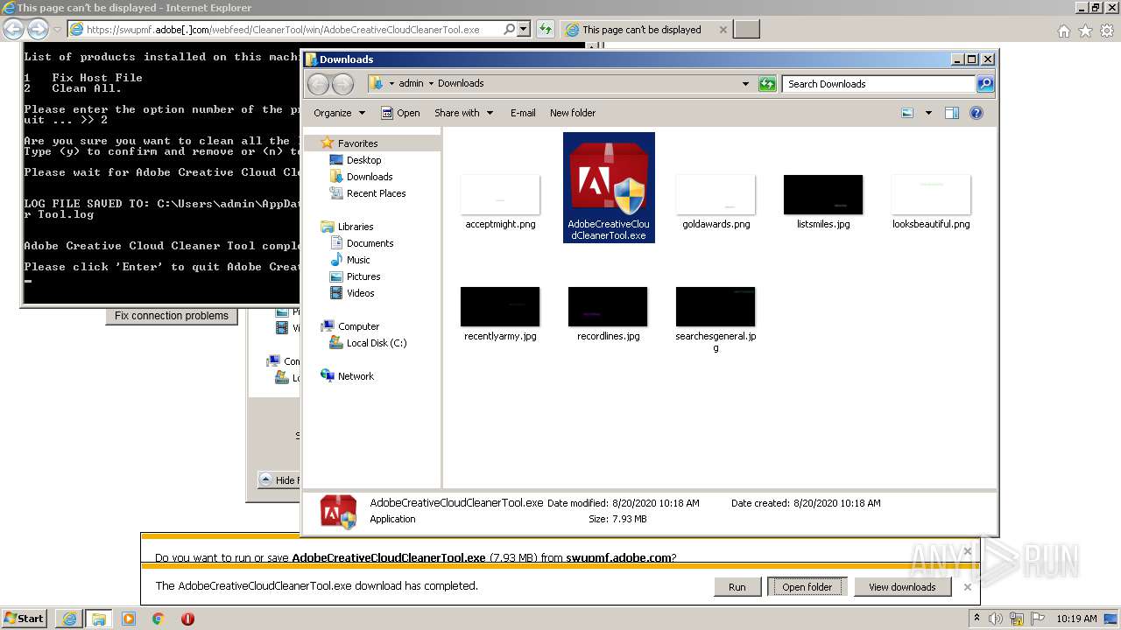Select the recentlyarmy.jpg file
Image resolution: width=1121 pixels, height=630 pixels.
coord(500,314)
